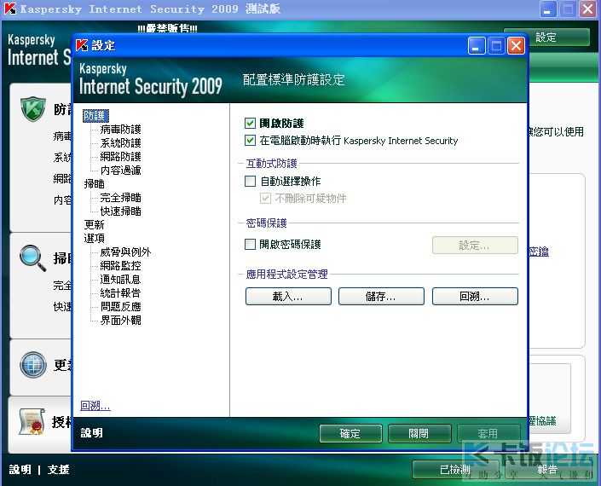Click the magnifying glass scan icon
This screenshot has height=486, width=601.
pos(32,258)
